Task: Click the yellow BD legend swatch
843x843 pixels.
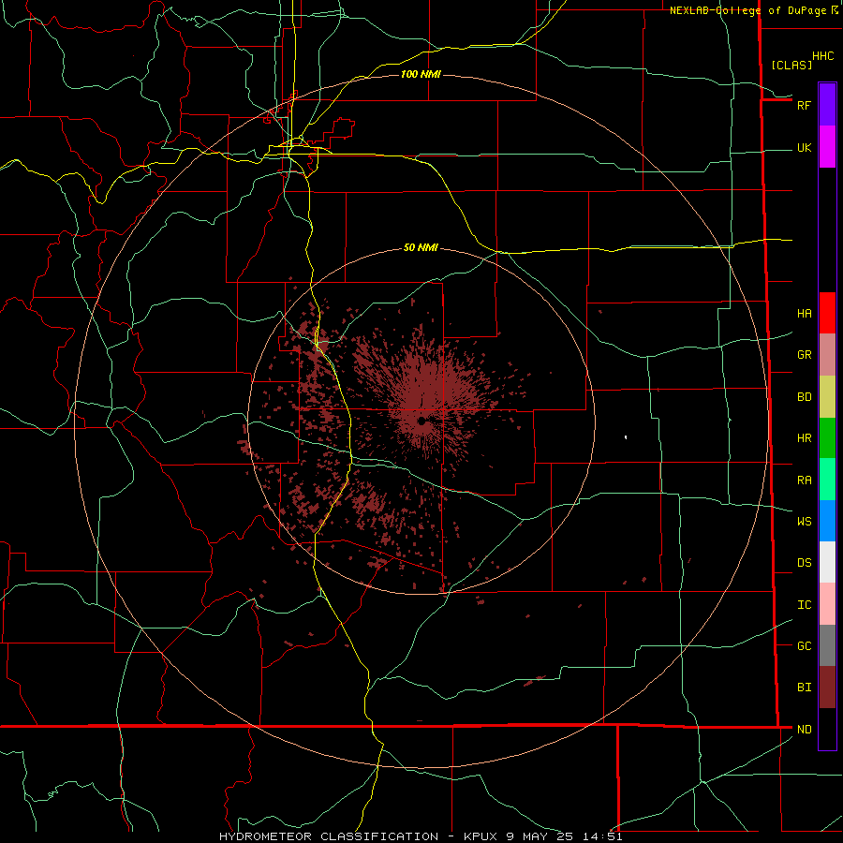Action: [x=827, y=397]
